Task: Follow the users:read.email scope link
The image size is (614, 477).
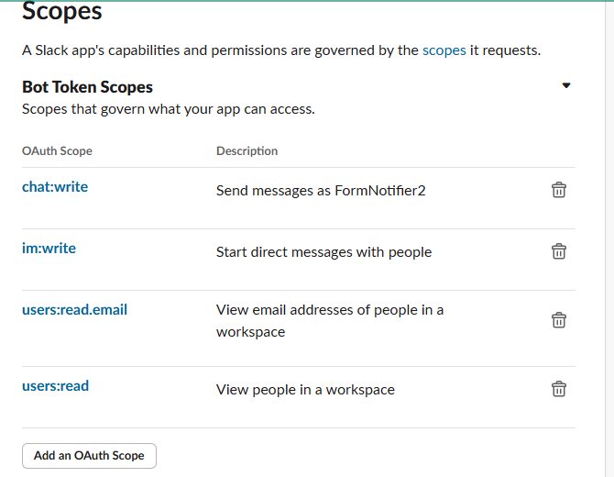Action: pyautogui.click(x=74, y=310)
